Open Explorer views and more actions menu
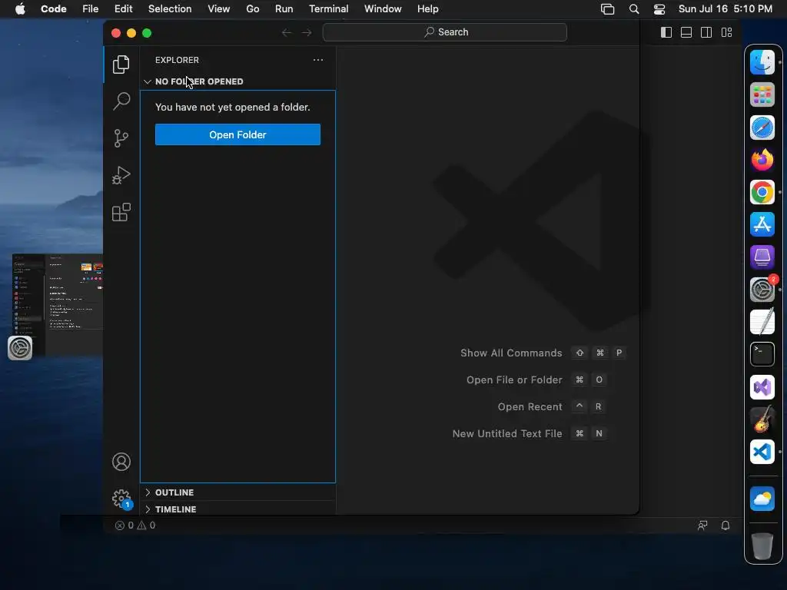787x590 pixels. (317, 60)
